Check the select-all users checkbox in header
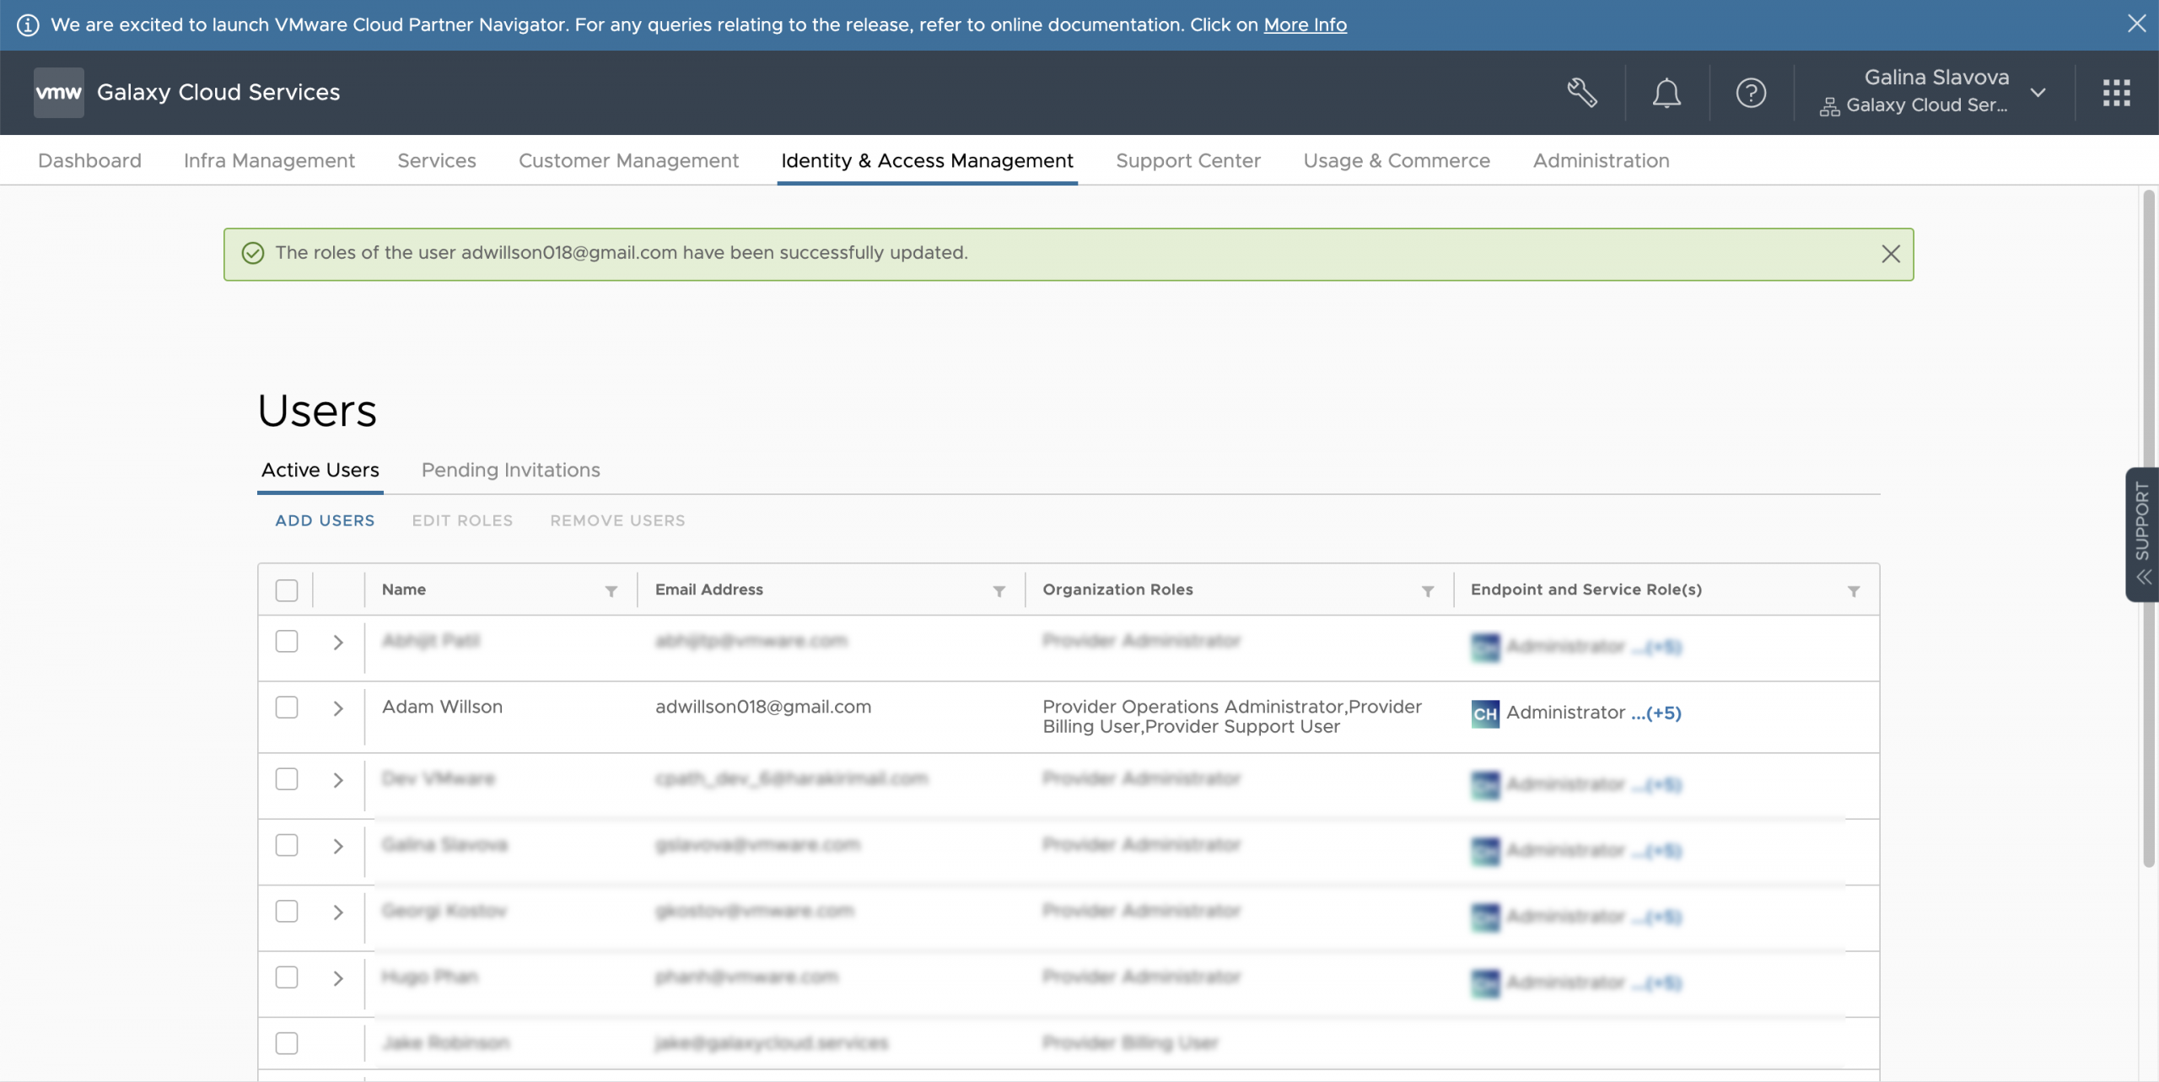 287,590
